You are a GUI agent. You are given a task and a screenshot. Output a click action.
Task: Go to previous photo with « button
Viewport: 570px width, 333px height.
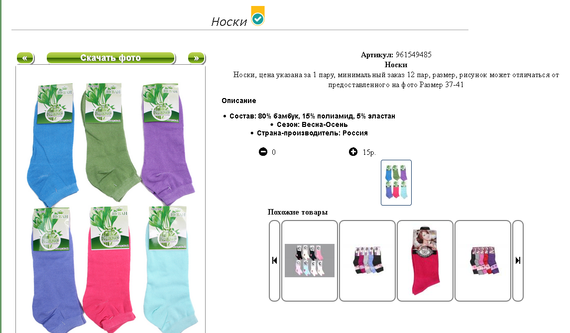click(x=25, y=58)
